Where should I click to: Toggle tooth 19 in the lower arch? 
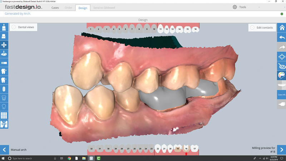(178, 148)
